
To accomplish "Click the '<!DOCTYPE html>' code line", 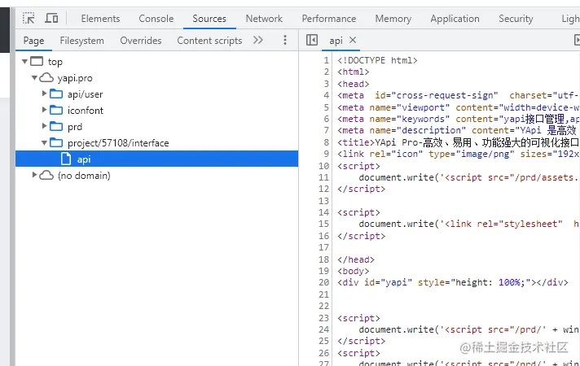I will pyautogui.click(x=377, y=60).
